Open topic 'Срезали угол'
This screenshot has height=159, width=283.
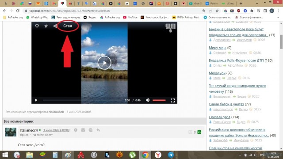[x=219, y=117]
